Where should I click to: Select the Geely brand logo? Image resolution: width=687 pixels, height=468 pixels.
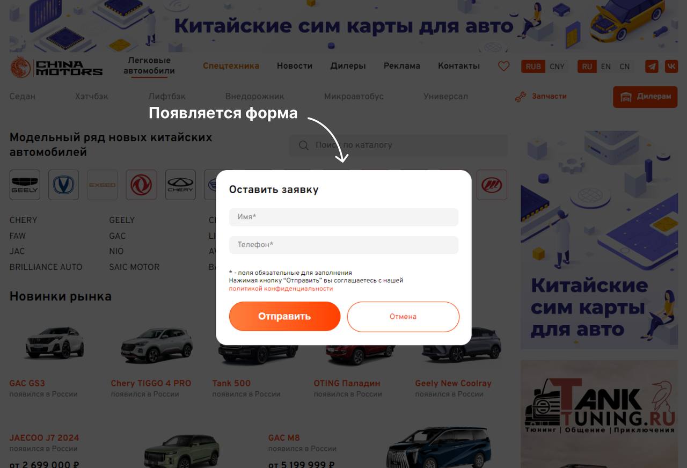[x=25, y=185]
